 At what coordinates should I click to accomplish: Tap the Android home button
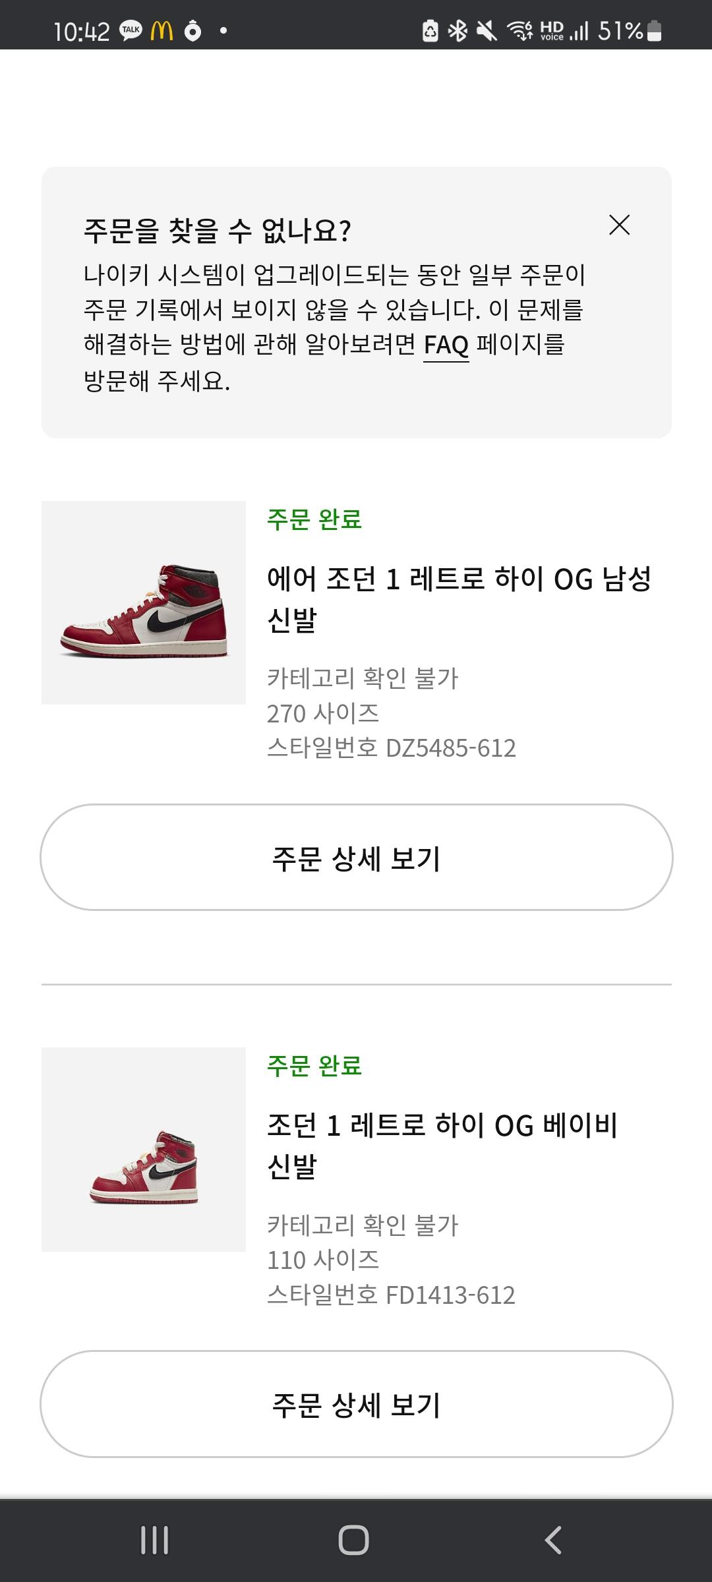click(353, 1540)
